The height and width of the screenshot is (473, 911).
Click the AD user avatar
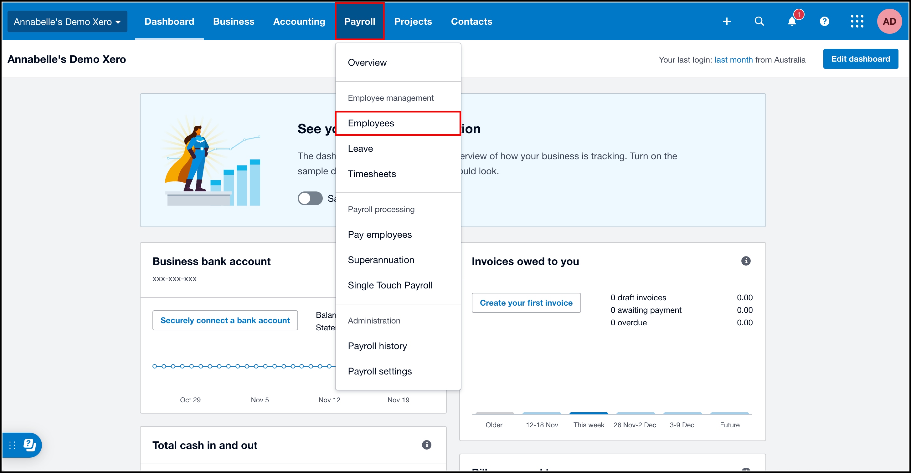click(x=889, y=22)
